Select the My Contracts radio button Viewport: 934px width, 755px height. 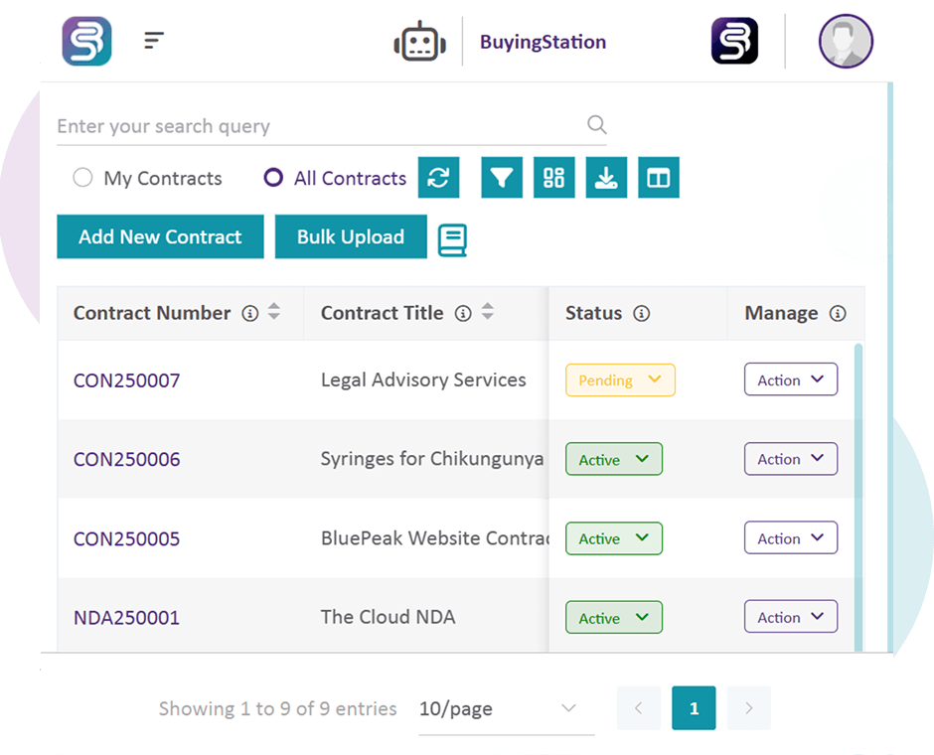click(82, 178)
